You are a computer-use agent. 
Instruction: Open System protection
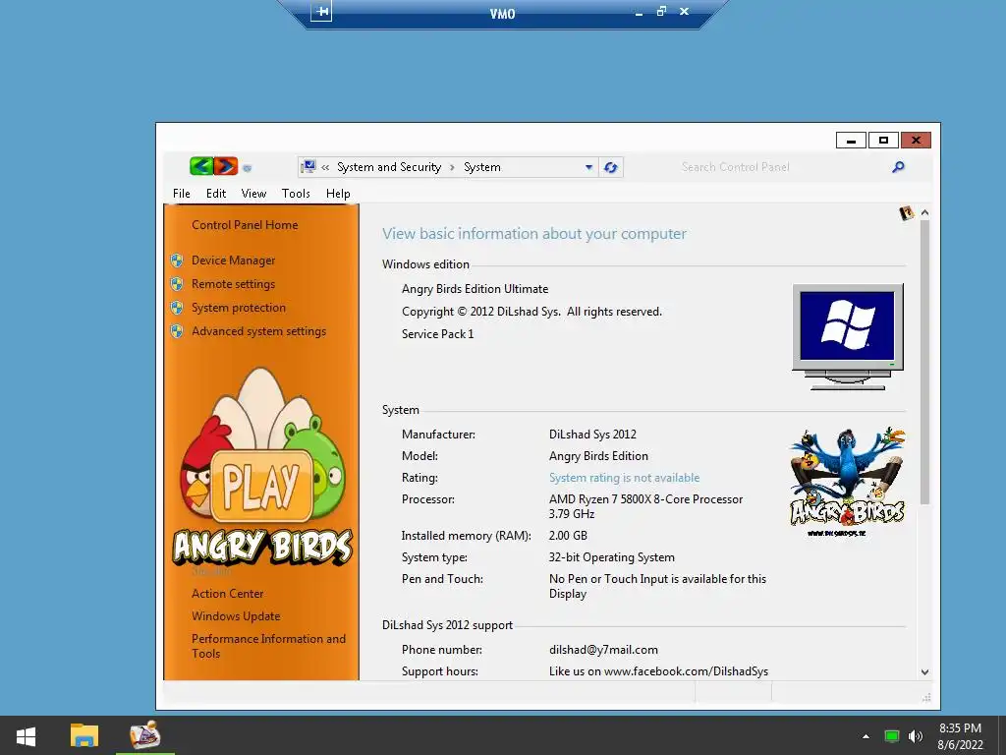coord(238,308)
